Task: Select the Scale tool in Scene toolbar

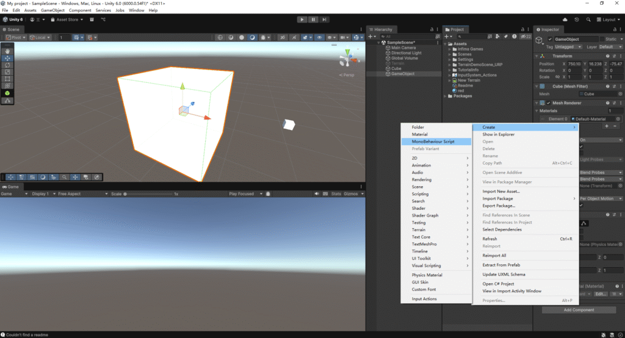Action: tap(7, 72)
